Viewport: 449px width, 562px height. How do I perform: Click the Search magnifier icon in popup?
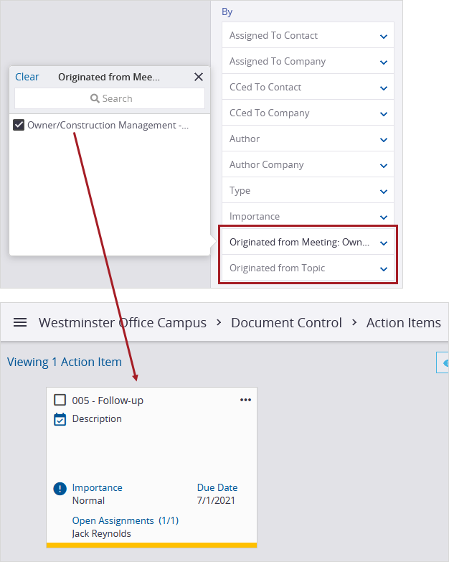[95, 98]
